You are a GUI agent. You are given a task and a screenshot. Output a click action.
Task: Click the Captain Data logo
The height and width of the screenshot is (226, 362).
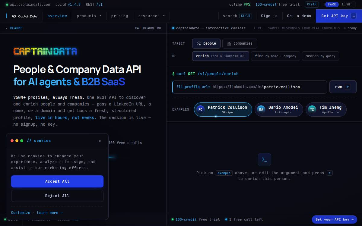coord(24,16)
